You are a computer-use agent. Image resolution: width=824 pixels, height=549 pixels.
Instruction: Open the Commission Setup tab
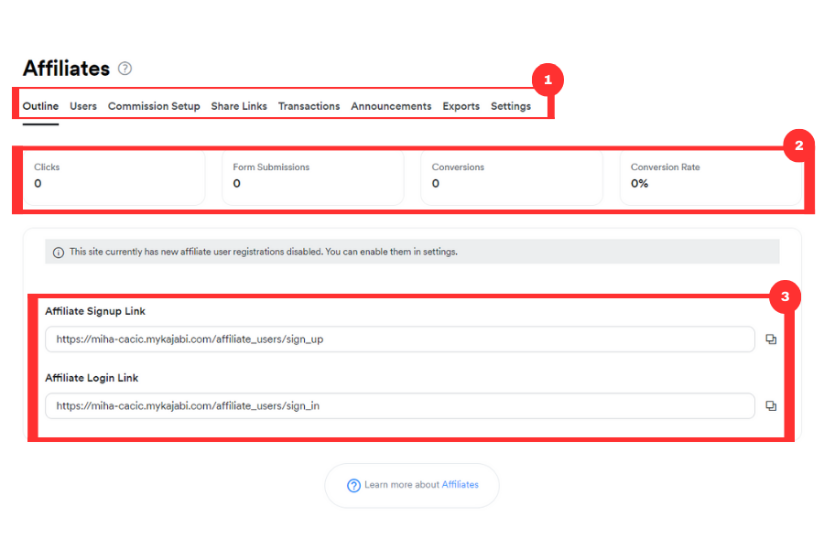(x=154, y=106)
